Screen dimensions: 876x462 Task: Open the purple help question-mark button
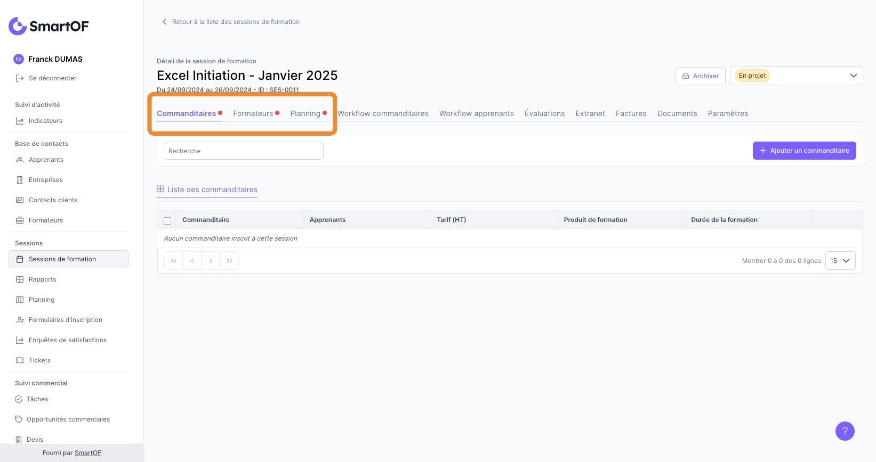point(845,431)
